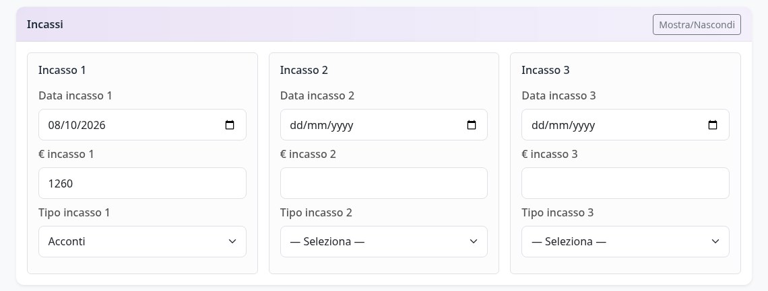Click the € incasso 1 label

(x=66, y=155)
